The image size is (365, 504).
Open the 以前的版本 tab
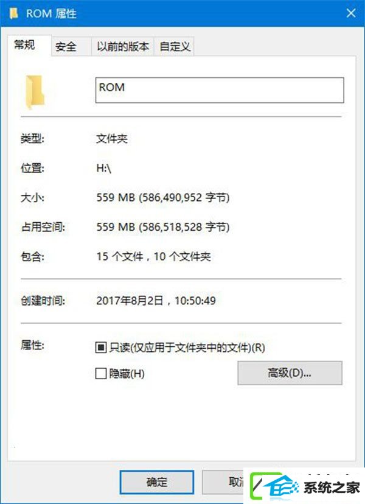point(123,47)
